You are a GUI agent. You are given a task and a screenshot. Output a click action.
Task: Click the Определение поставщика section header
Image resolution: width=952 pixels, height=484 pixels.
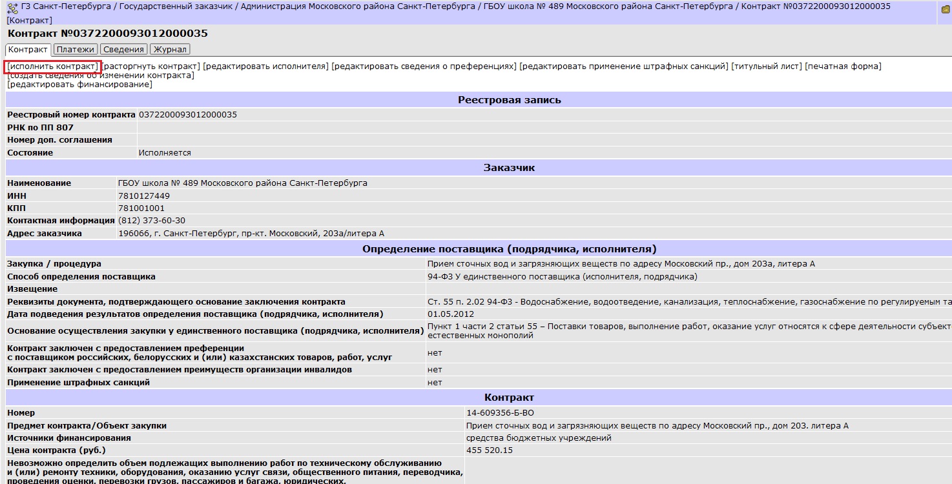510,249
